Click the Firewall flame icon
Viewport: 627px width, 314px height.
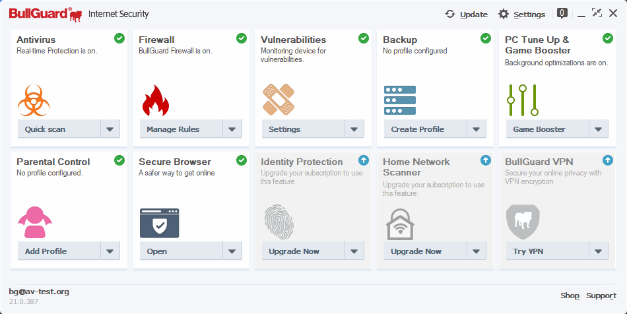pyautogui.click(x=156, y=100)
